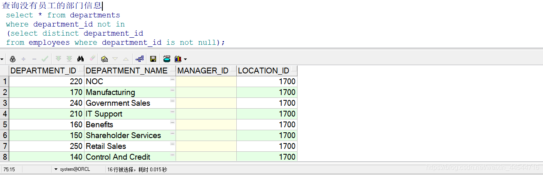
Task: Open the chart icon dropdown arrow
Action: tap(185, 59)
